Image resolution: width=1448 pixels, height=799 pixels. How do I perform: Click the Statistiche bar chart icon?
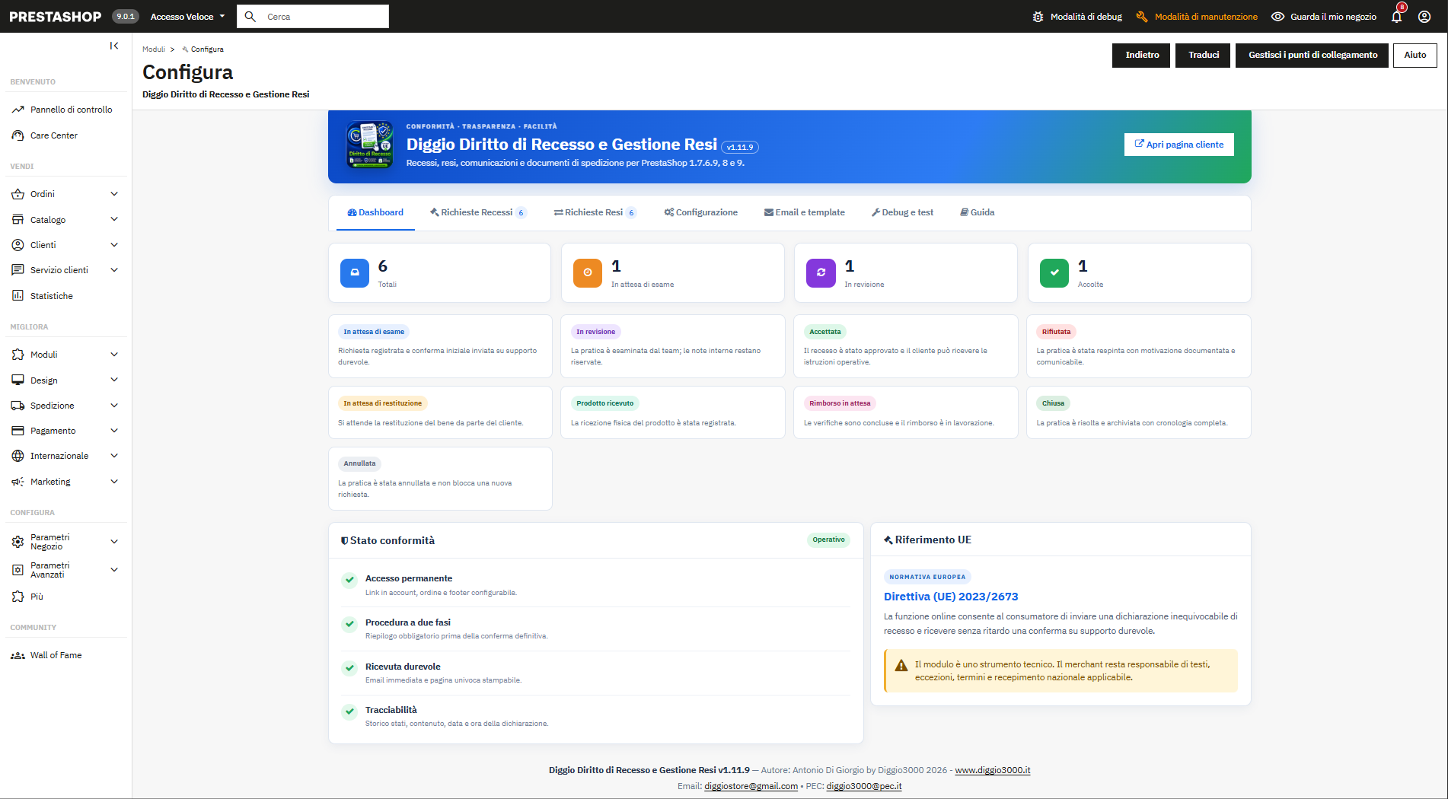[x=18, y=295]
